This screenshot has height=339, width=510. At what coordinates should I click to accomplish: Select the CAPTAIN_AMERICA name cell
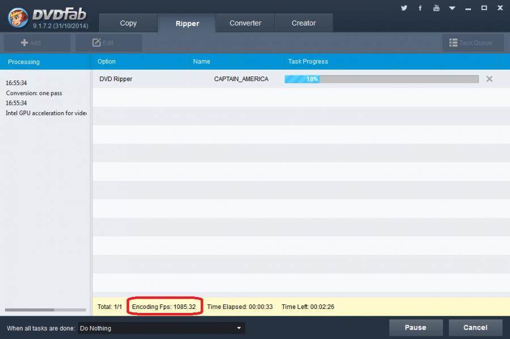(x=241, y=79)
